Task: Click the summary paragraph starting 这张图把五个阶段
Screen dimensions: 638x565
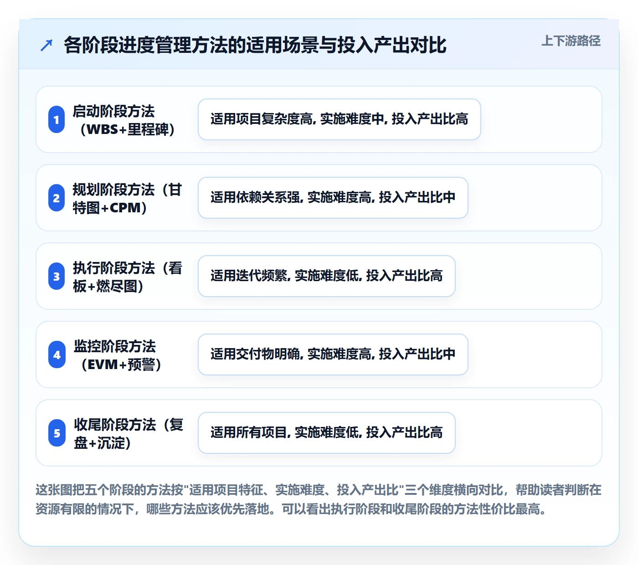Action: [319, 499]
